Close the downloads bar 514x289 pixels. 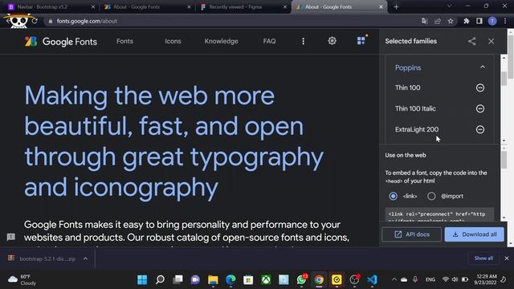coord(507,258)
